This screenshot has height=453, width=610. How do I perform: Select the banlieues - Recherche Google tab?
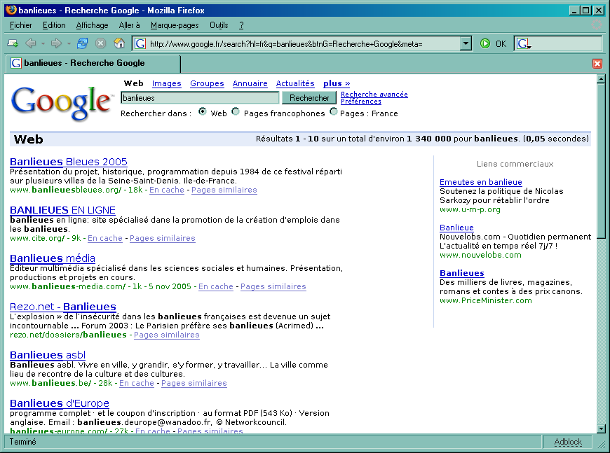pos(93,63)
